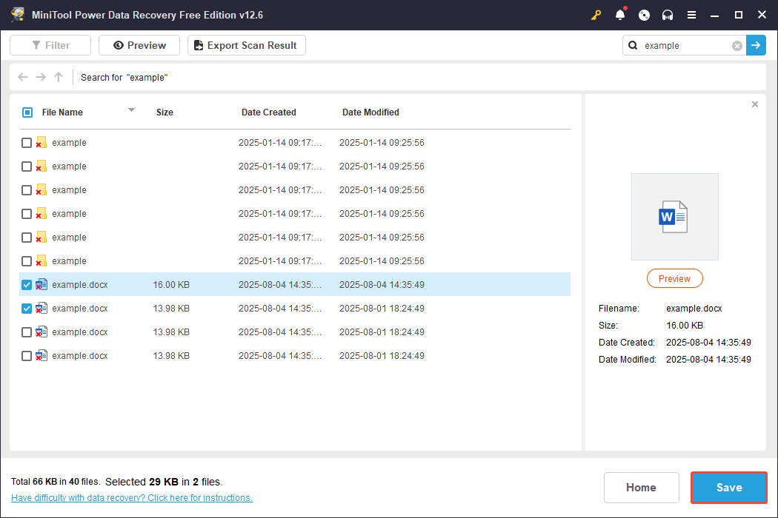Click the fifth example folder icon
778x518 pixels.
click(41, 238)
